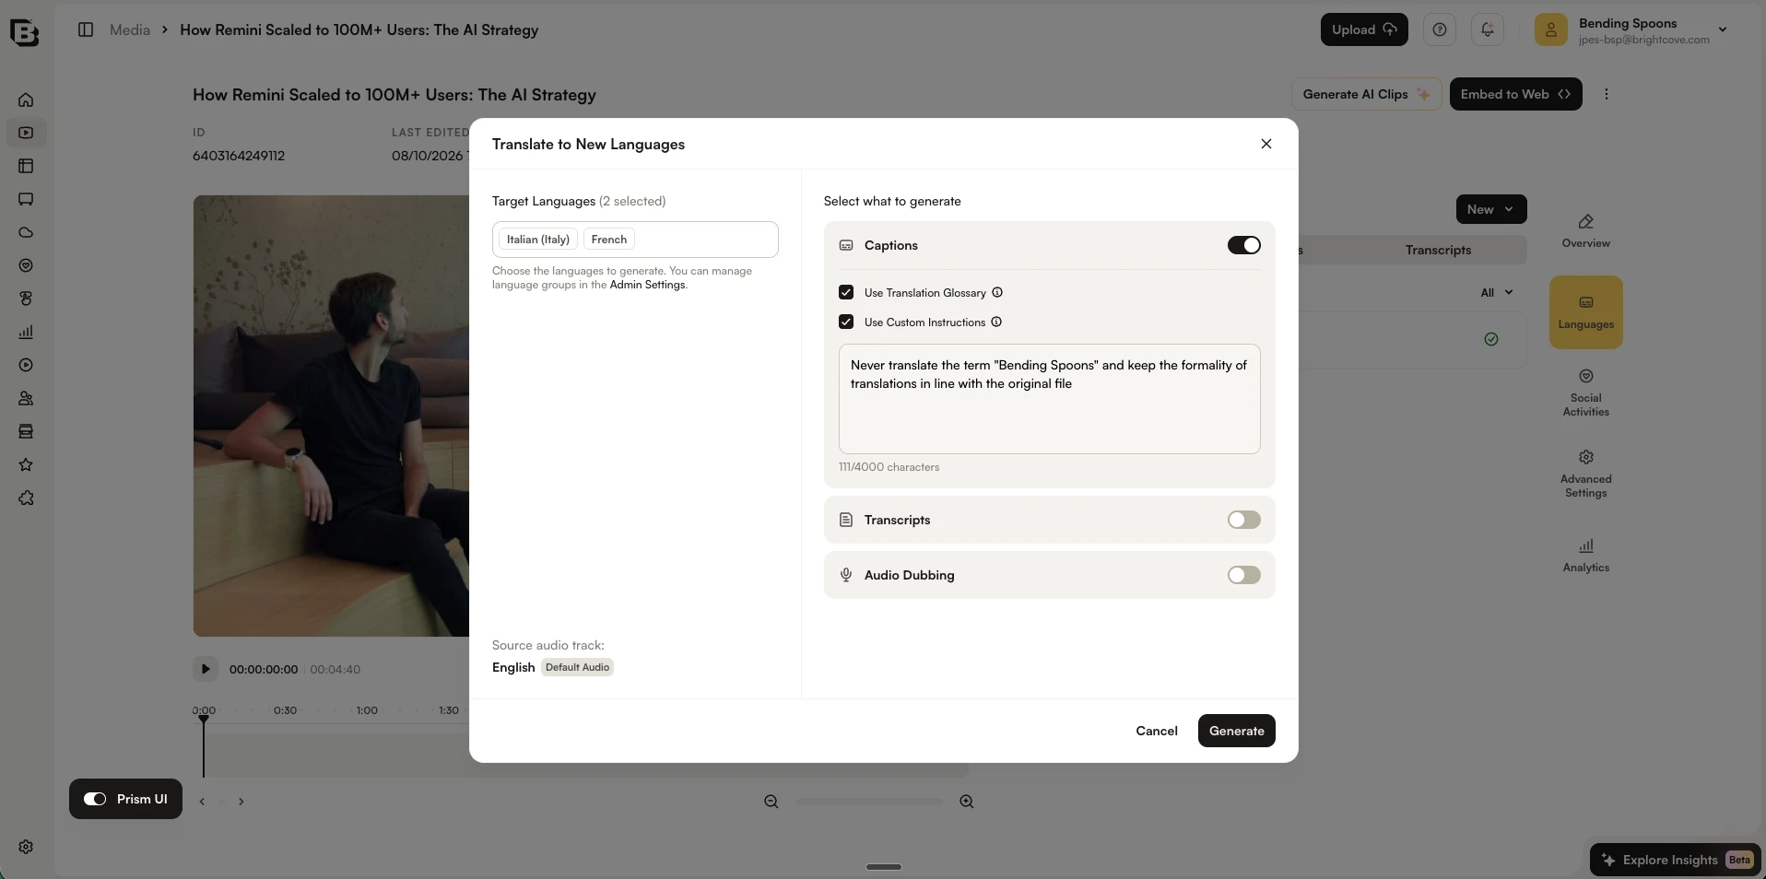Click the video preview thumbnail
The width and height of the screenshot is (1766, 879).
331,416
